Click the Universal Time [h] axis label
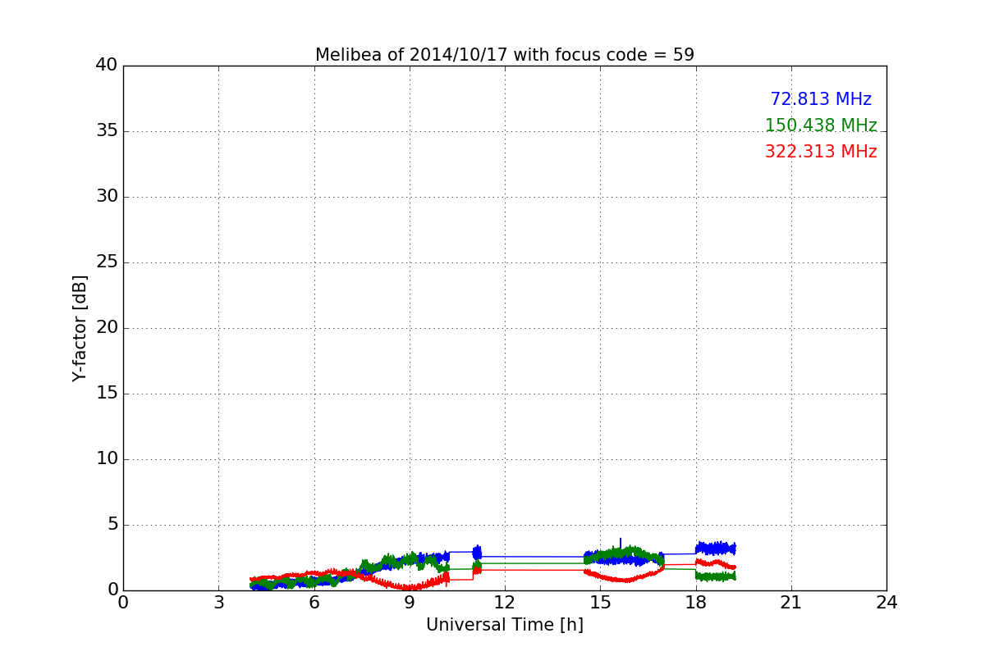Image resolution: width=985 pixels, height=656 pixels. pyautogui.click(x=505, y=625)
